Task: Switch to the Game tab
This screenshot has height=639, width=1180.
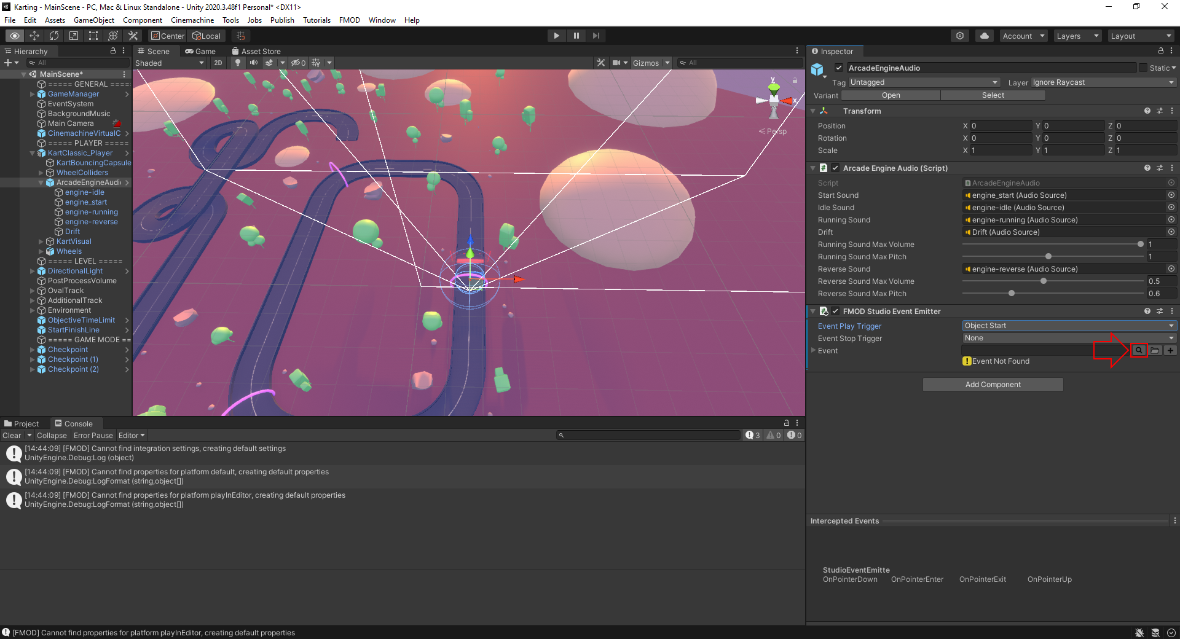Action: 201,52
